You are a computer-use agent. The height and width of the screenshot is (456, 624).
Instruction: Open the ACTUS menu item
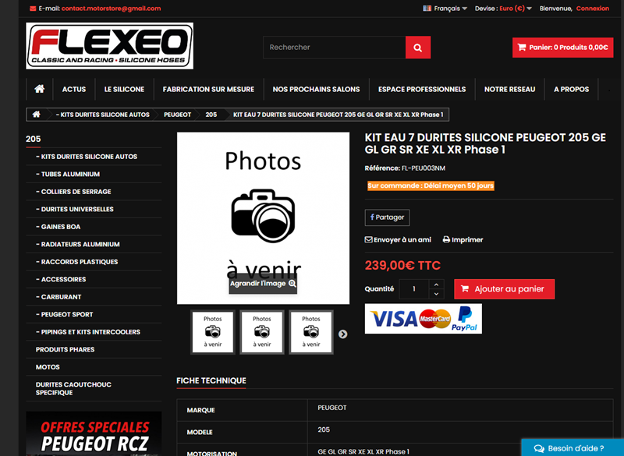(x=74, y=89)
